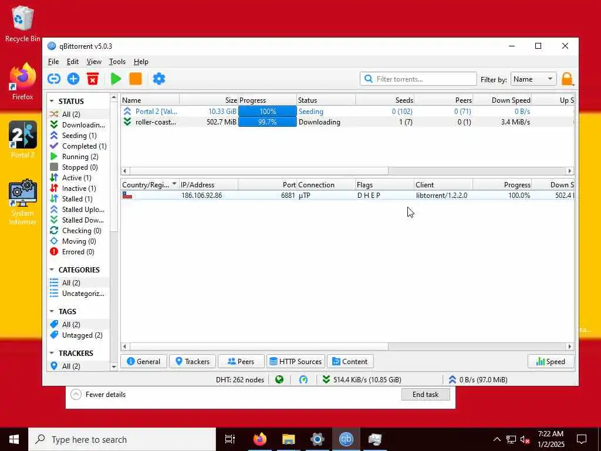601x451 pixels.
Task: Switch to the Trackers tab
Action: point(193,361)
